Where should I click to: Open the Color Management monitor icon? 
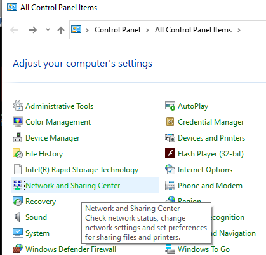click(x=18, y=121)
